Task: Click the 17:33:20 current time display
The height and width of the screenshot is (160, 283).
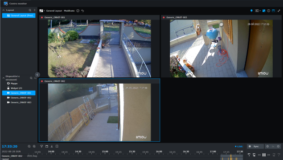Action: tap(9, 147)
